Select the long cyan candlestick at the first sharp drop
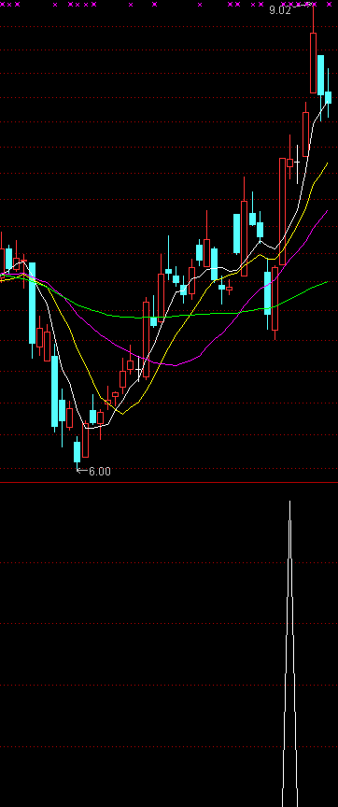Viewport: 338px width, 807px height. [33, 304]
